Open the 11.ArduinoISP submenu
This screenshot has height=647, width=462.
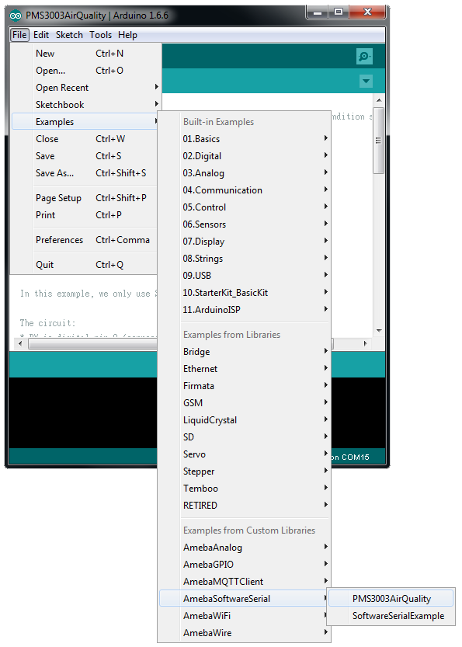(x=245, y=310)
